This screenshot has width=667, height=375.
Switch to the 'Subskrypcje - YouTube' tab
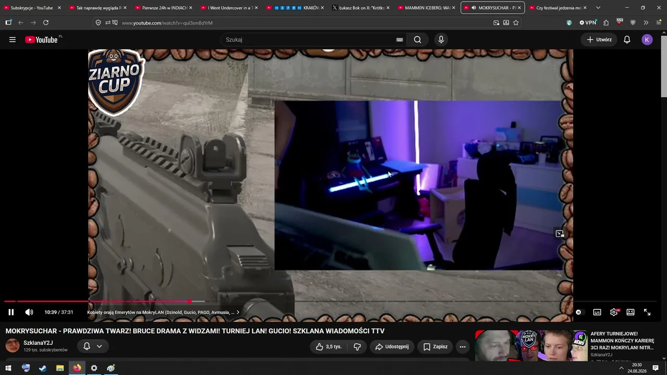tap(32, 8)
